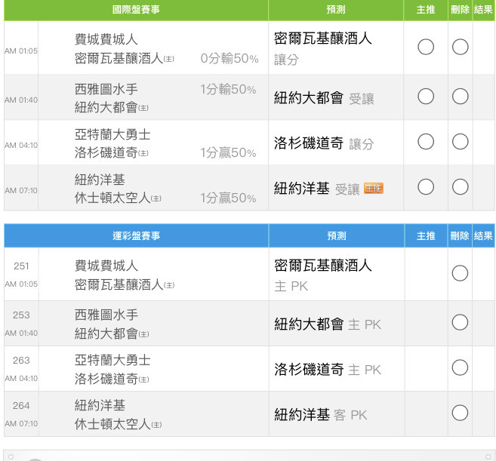Click 預測 header in green table
The height and width of the screenshot is (461, 496).
click(x=336, y=10)
